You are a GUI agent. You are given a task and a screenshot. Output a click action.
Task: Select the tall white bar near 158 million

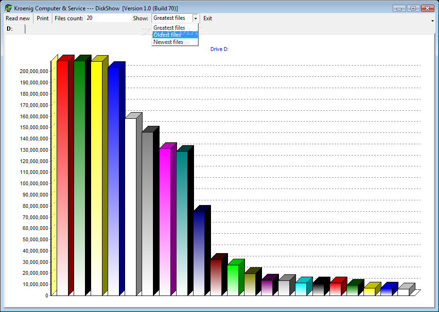[131, 207]
